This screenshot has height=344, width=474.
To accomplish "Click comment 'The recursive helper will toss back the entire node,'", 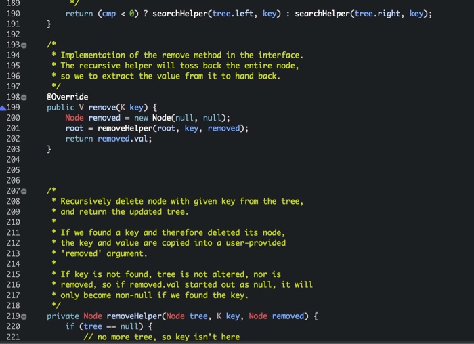I will click(x=179, y=66).
